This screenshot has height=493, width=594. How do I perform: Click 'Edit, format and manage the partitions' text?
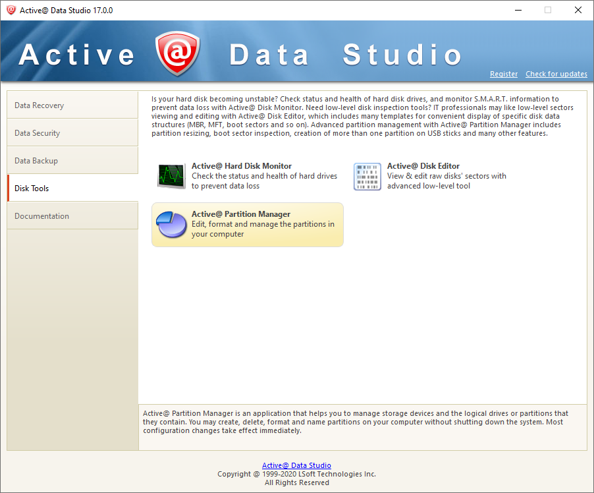pyautogui.click(x=263, y=229)
